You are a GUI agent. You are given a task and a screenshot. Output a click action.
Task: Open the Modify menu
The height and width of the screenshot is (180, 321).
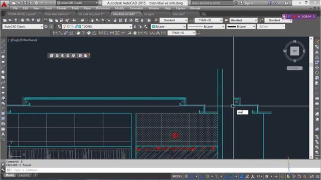[119, 8]
